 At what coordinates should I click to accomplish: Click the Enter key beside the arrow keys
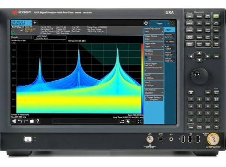(x=216, y=56)
